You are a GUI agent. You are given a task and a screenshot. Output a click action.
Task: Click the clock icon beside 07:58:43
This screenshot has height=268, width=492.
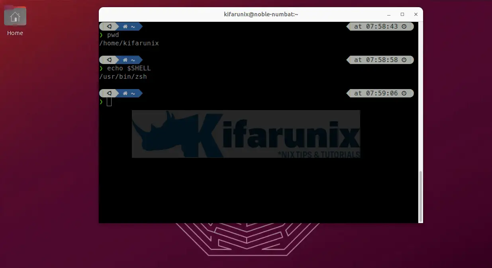[404, 27]
